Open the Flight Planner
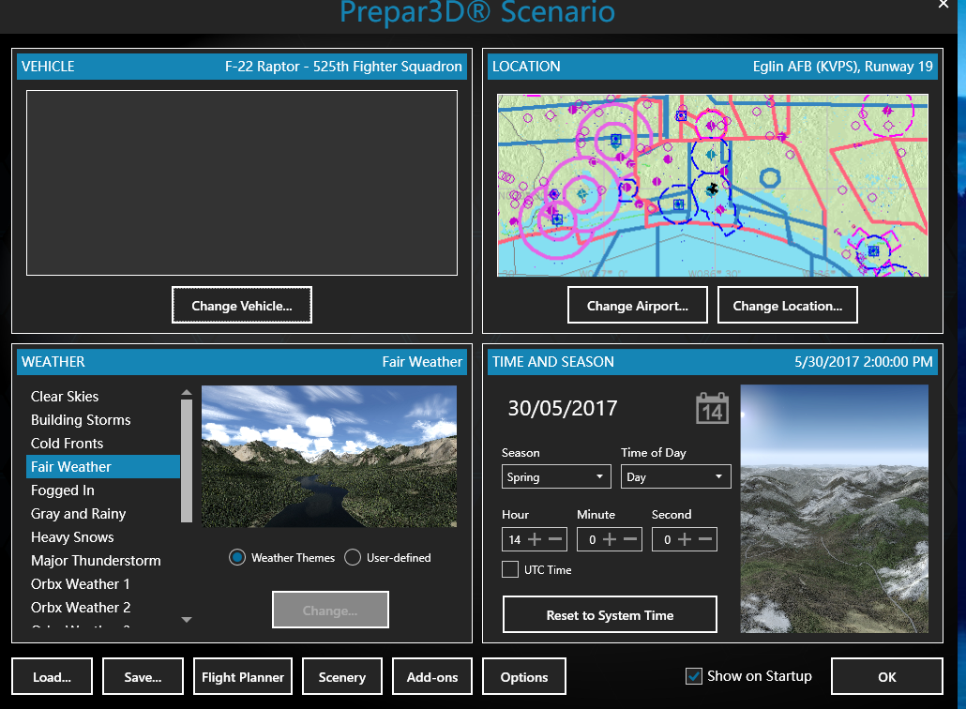The image size is (966, 709). [x=243, y=677]
